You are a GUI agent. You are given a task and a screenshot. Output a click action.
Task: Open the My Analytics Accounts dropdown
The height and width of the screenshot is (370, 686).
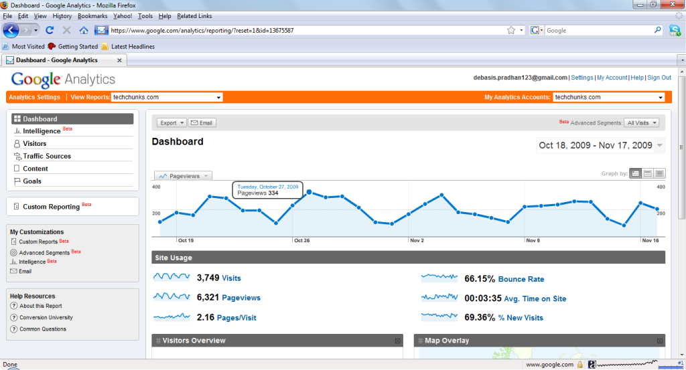point(608,97)
